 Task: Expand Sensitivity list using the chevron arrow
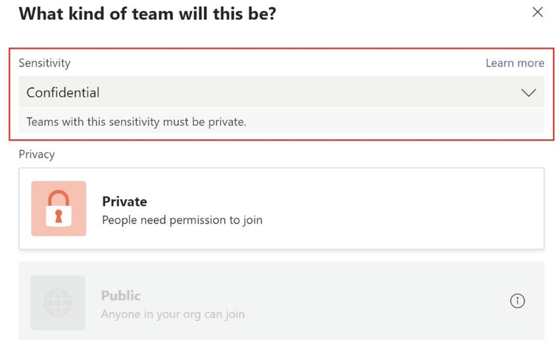[x=528, y=93]
